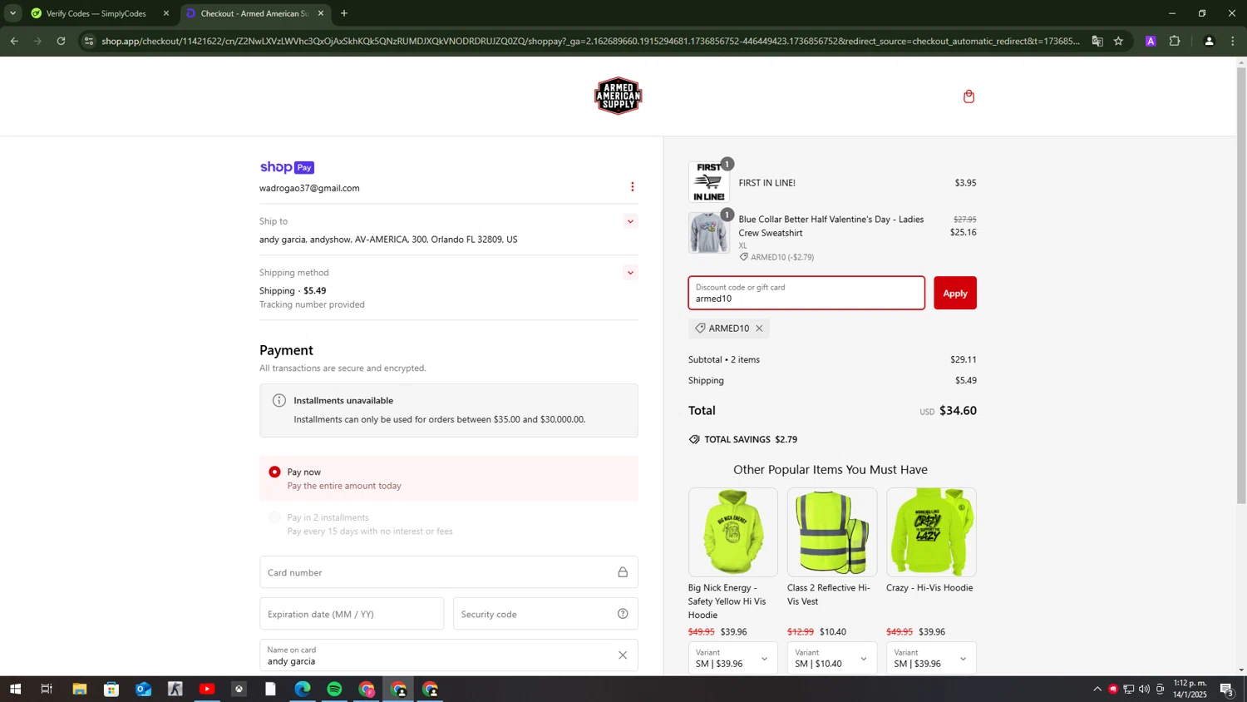This screenshot has width=1247, height=702.
Task: Open variant dropdown for Class 2 Reflective Vest
Action: (831, 659)
